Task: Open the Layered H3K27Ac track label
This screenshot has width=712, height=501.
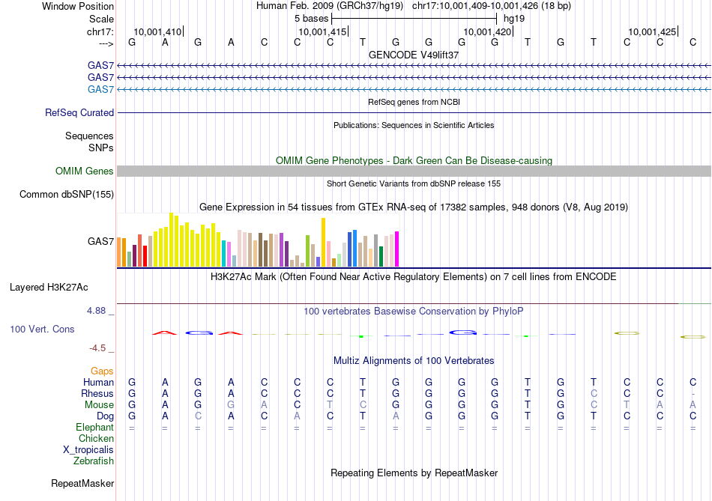Action: pos(49,288)
